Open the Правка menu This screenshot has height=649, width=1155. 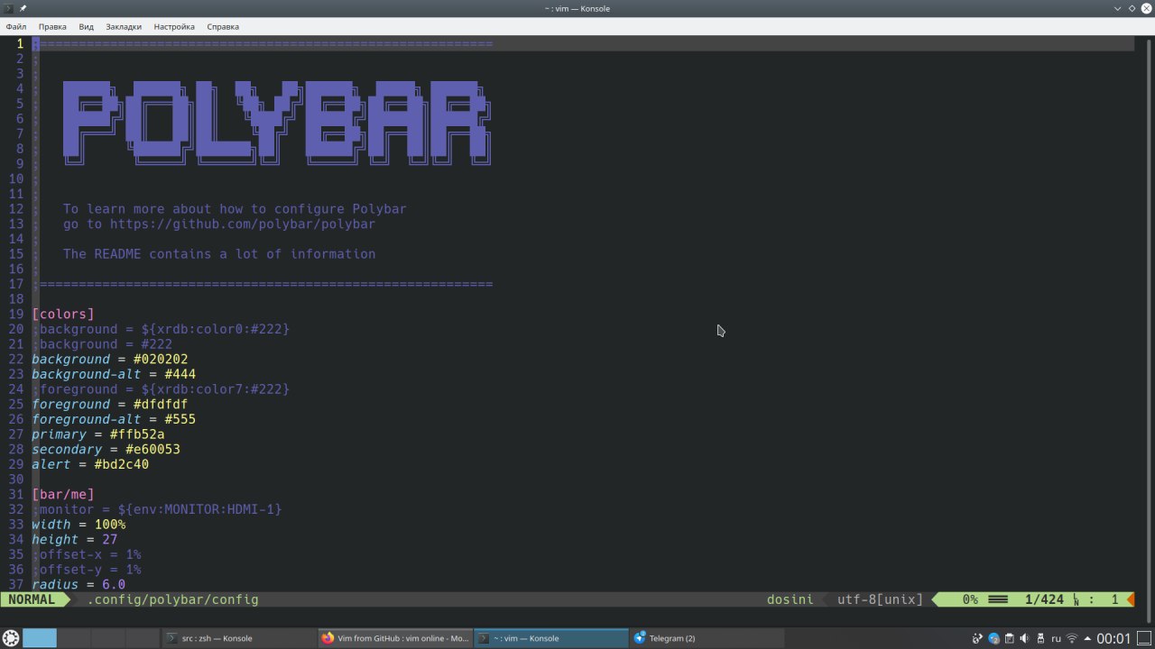point(52,27)
